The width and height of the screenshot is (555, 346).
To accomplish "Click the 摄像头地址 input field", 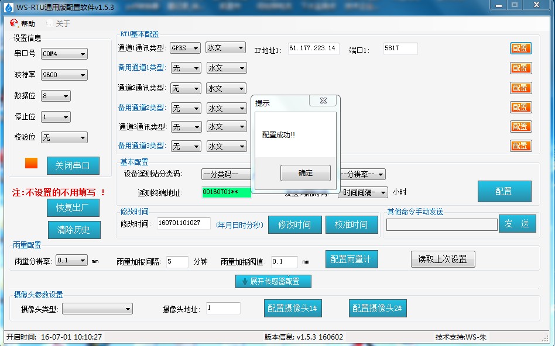I will [x=223, y=308].
